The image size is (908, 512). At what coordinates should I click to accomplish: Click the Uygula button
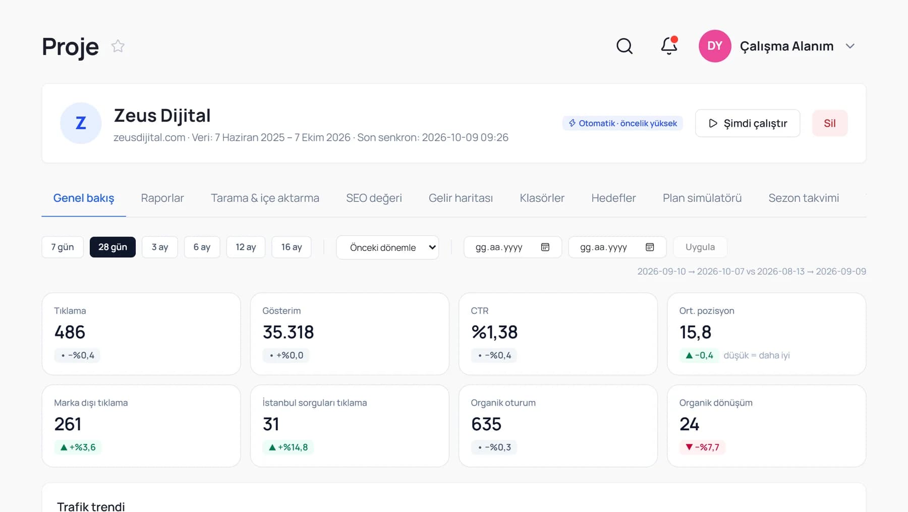click(700, 247)
